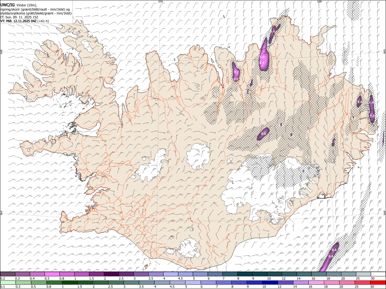Image resolution: width=386 pixels, height=289 pixels.
Task: Click the highland precipitation blob labeled 0.5
Action: tap(263, 134)
